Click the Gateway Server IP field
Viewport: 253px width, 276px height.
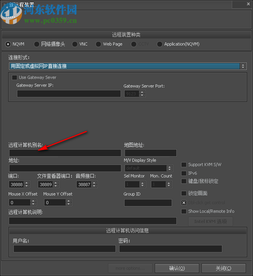point(69,94)
